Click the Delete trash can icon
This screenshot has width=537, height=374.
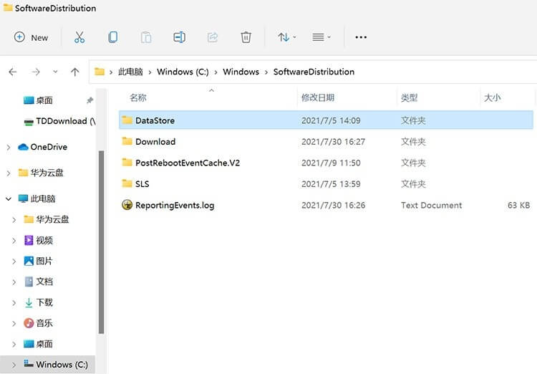[246, 37]
